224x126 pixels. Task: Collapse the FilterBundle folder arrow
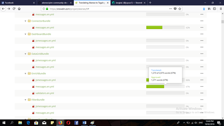click(x=25, y=100)
